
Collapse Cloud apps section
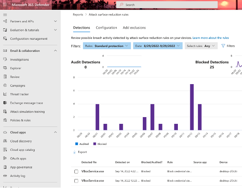click(x=56, y=132)
